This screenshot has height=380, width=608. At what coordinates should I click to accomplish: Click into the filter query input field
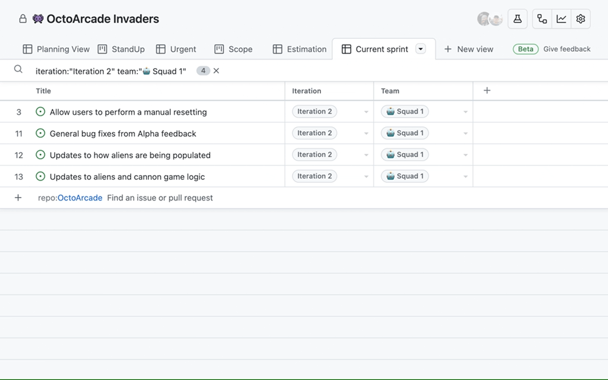(111, 71)
